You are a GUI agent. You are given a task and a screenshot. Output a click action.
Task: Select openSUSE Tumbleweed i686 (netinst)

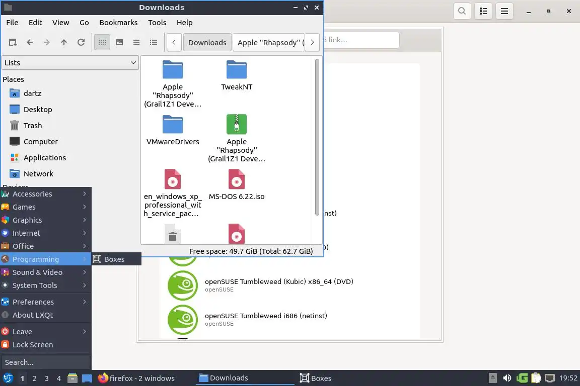pyautogui.click(x=290, y=319)
